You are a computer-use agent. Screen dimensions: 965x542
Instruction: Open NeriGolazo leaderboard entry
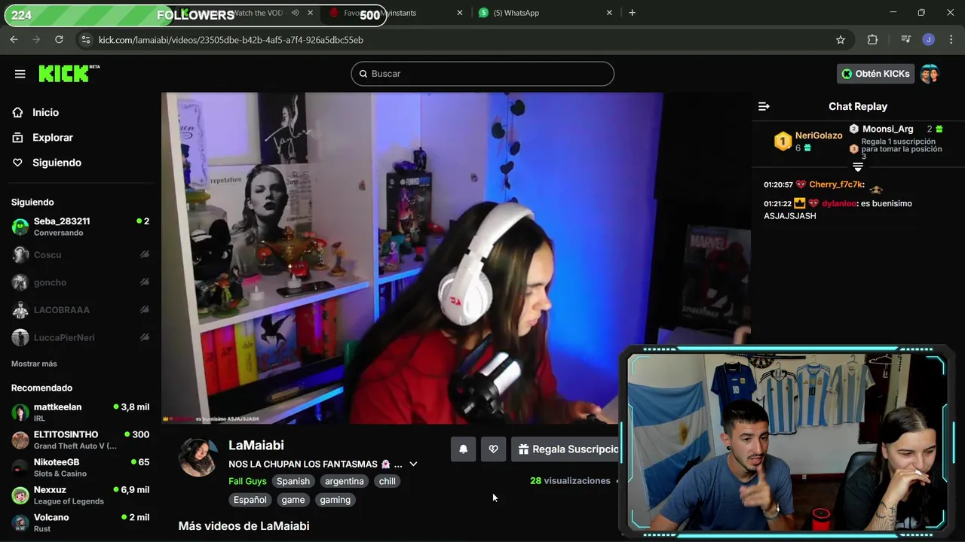808,141
